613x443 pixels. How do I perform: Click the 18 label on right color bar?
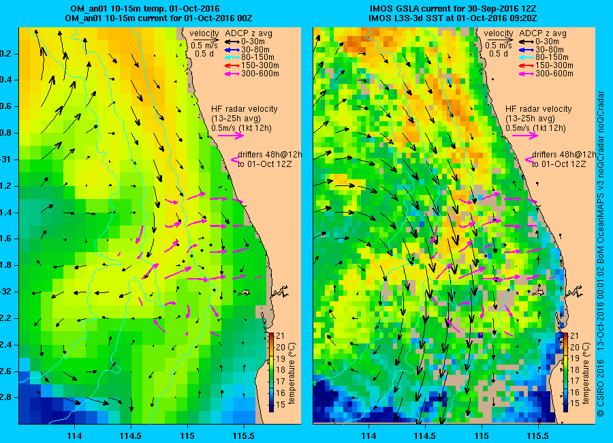(x=575, y=370)
